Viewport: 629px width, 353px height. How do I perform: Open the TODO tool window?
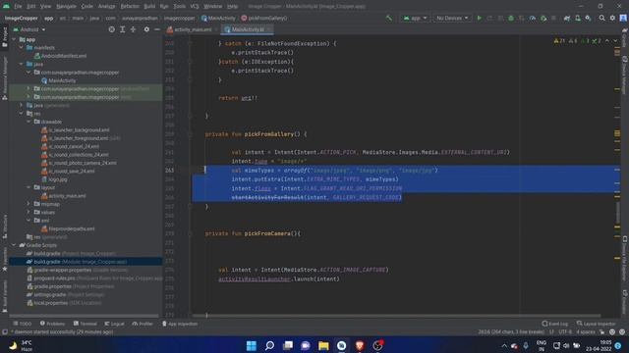coord(22,324)
